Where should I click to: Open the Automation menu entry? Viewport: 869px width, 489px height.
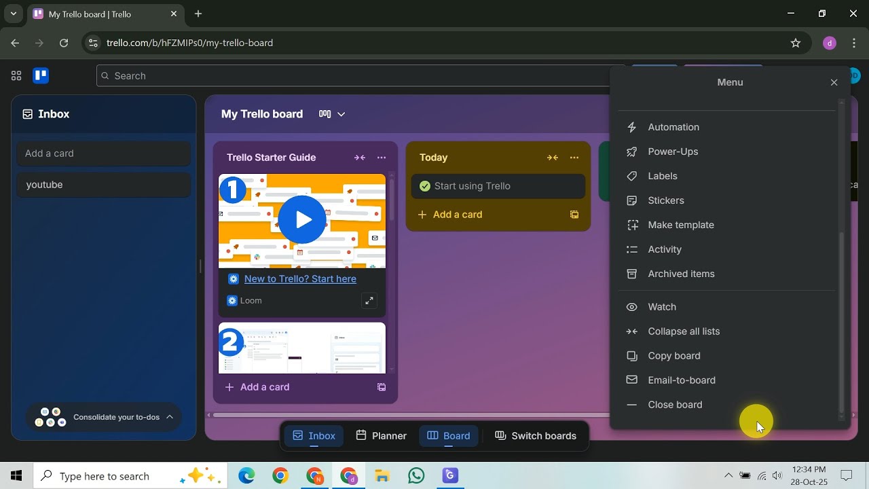pos(726,127)
